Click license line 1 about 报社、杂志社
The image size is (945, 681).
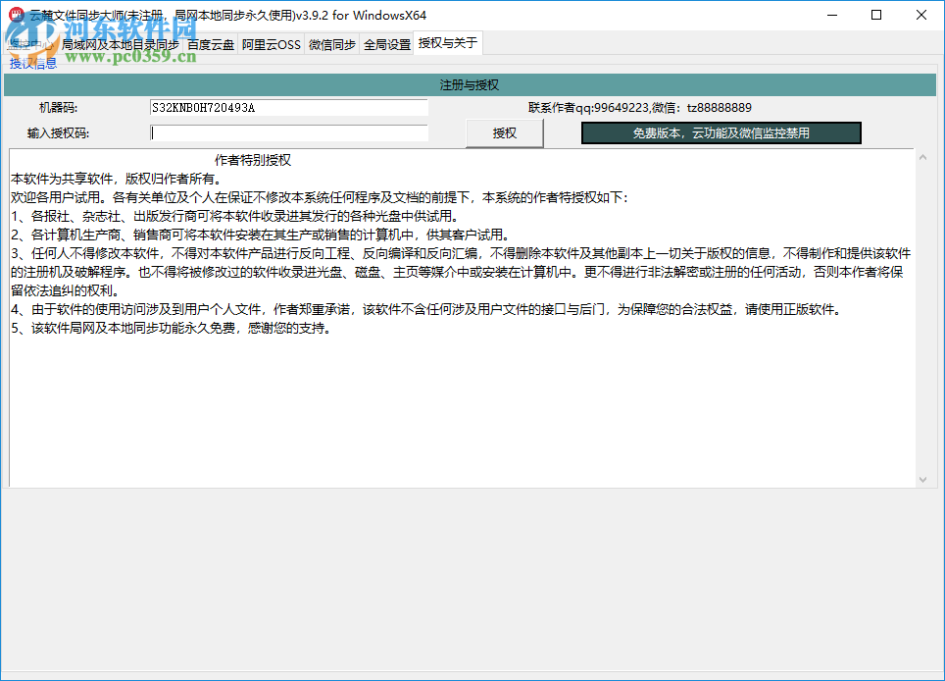tap(235, 217)
